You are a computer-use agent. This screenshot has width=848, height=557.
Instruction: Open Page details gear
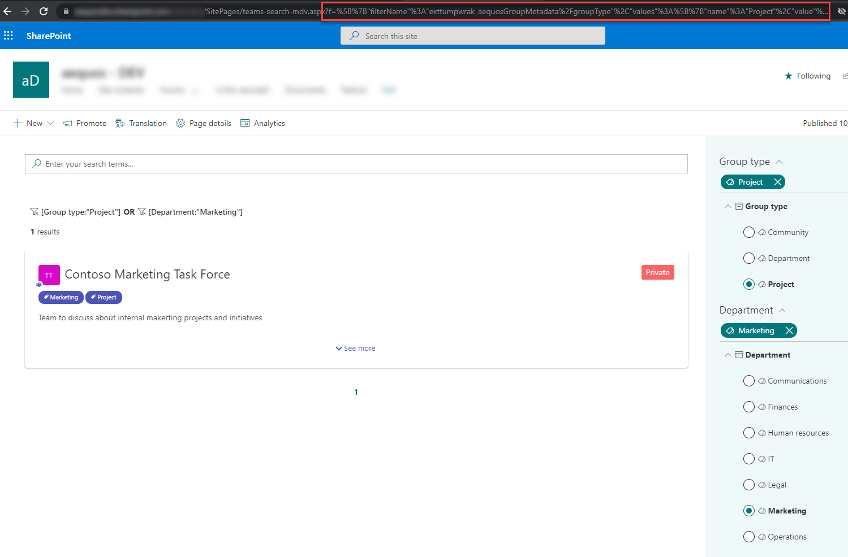point(204,123)
